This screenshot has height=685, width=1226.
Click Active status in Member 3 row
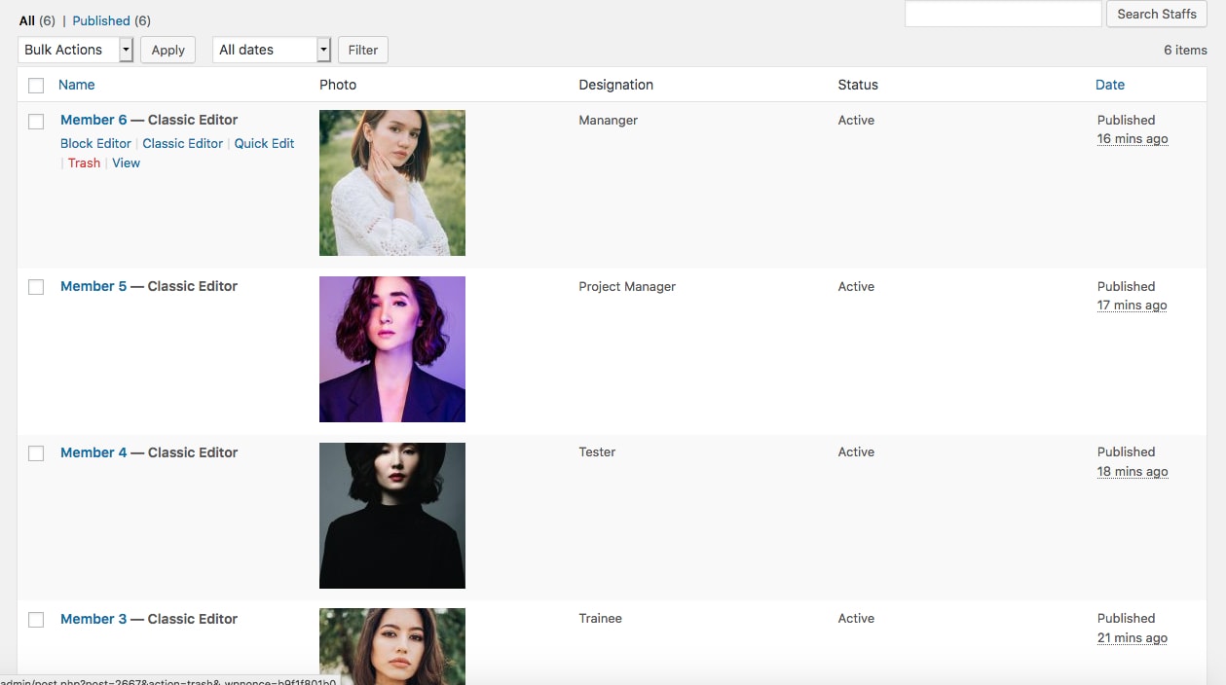click(856, 618)
